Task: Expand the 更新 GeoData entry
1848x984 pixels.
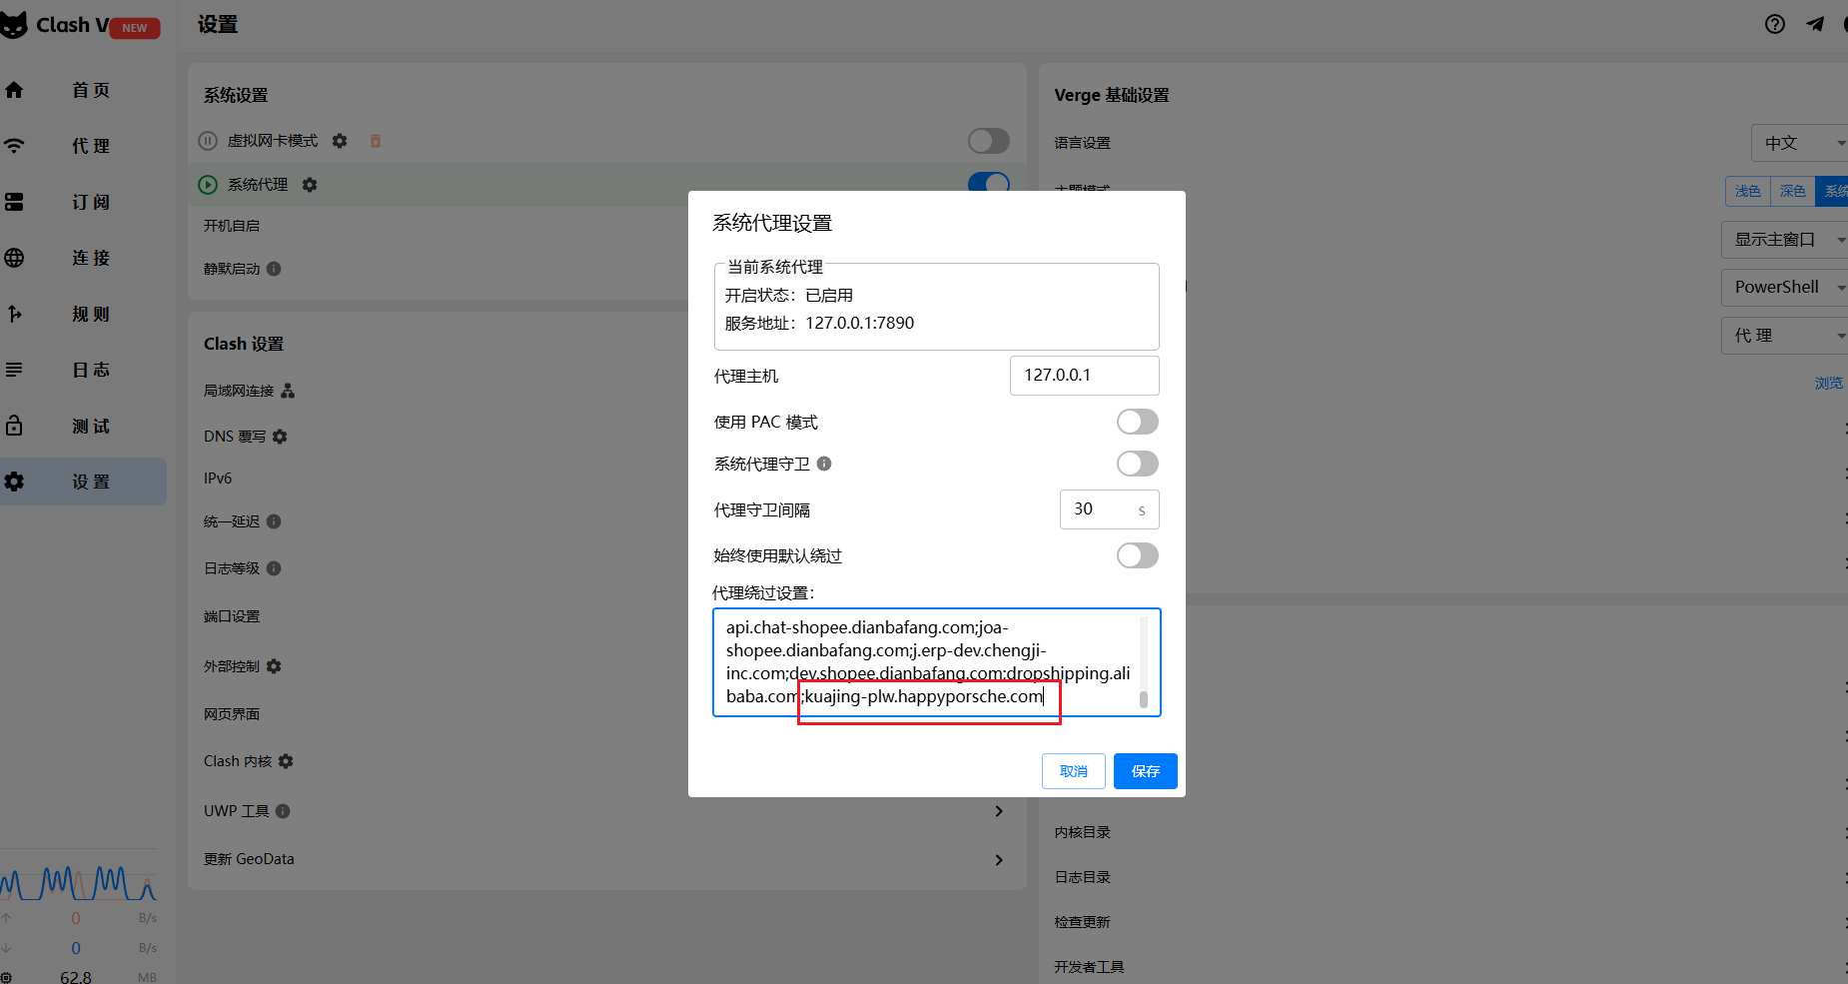Action: (998, 859)
